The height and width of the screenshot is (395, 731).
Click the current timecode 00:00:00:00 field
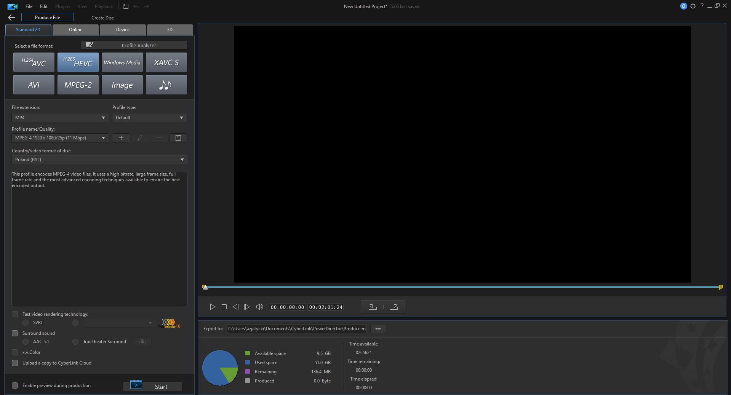287,307
